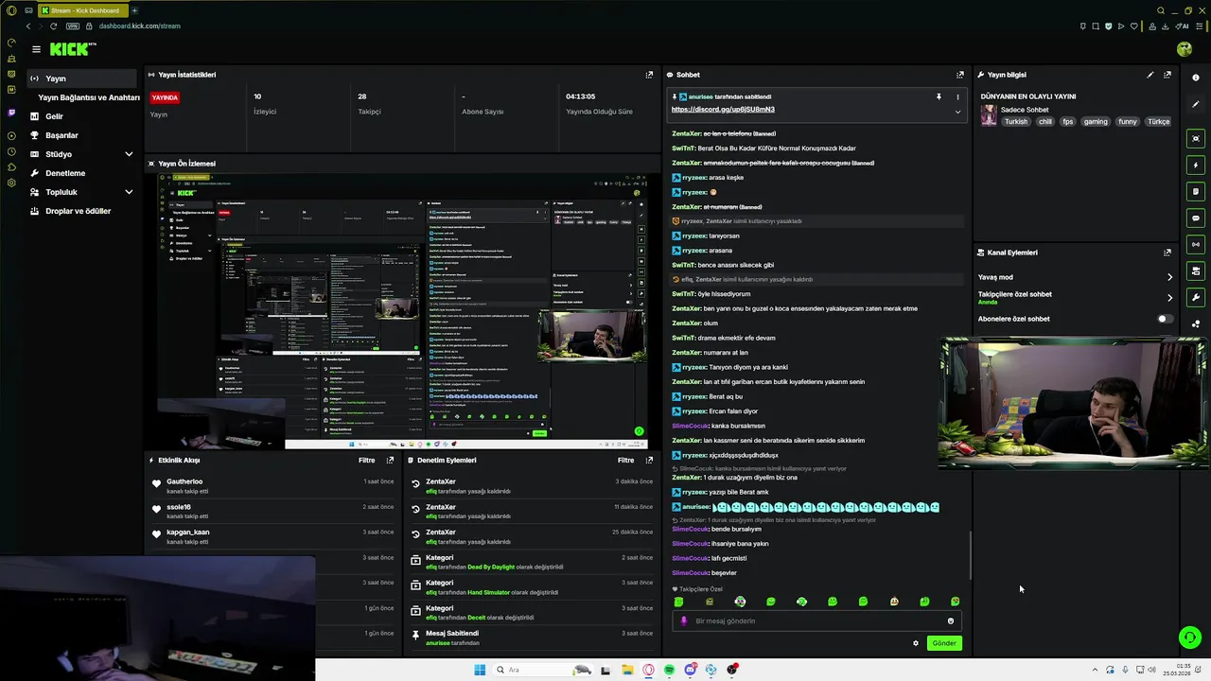Open Takipçilere özel sohbet settings arrow
Image resolution: width=1211 pixels, height=681 pixels.
coord(1169,298)
